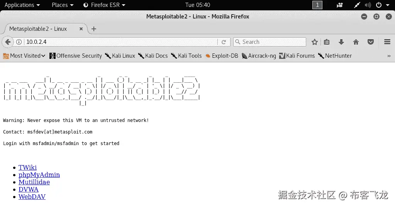Image resolution: width=395 pixels, height=207 pixels.
Task: Open the Most Visited bookmarks dropdown
Action: pos(24,56)
